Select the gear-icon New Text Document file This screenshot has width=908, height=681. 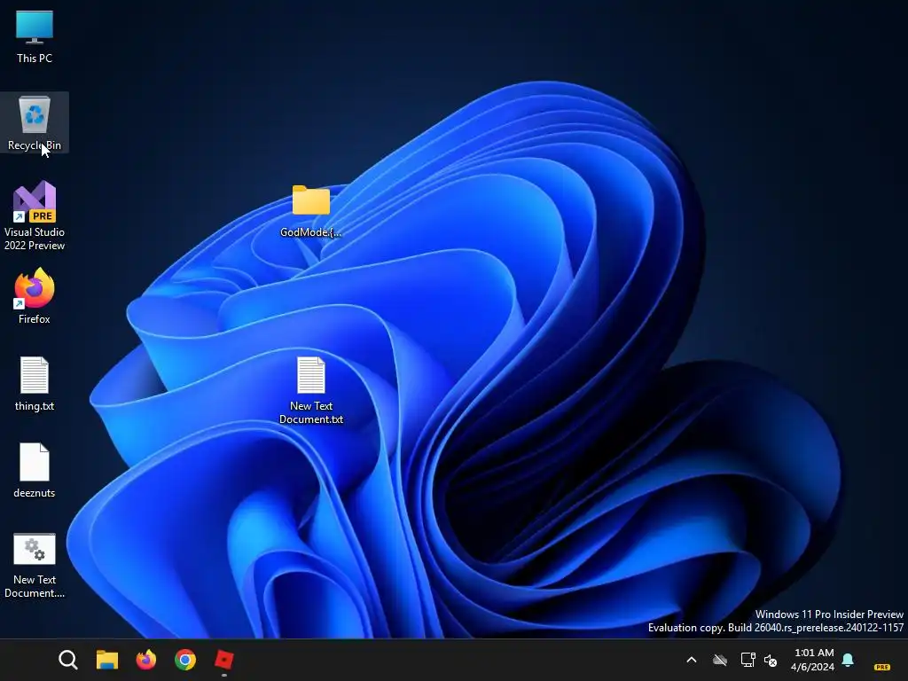(x=35, y=566)
